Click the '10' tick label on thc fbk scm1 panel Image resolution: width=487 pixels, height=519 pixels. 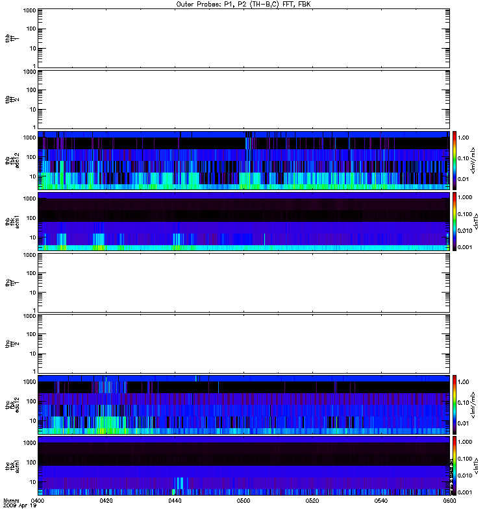click(x=33, y=482)
